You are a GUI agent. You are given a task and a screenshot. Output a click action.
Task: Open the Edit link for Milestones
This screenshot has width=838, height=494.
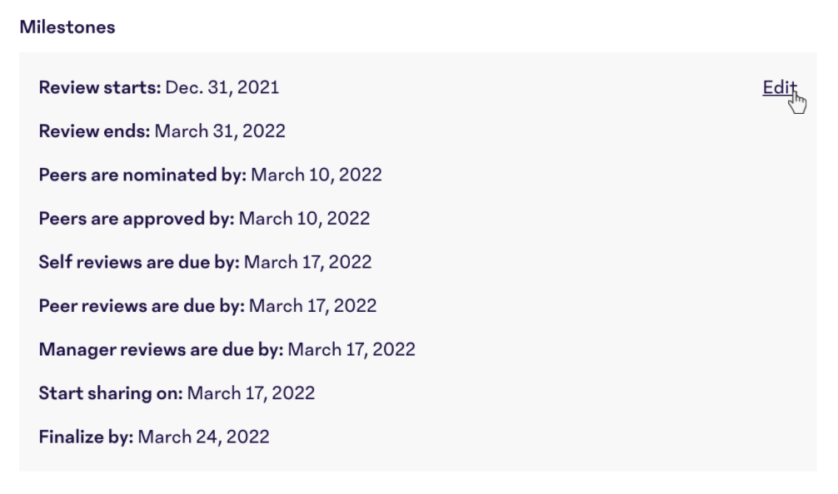pos(779,87)
